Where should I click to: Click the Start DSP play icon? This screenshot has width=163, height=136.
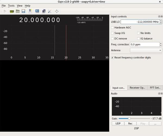(5, 11)
